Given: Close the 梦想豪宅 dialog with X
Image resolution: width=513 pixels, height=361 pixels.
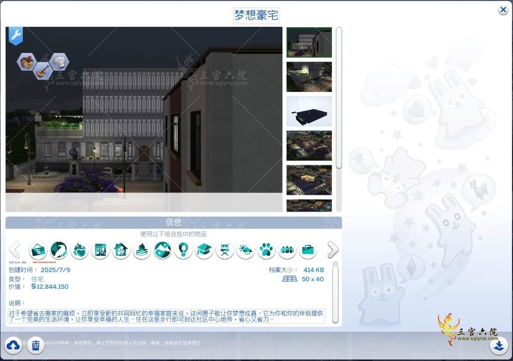Looking at the screenshot, I should click(503, 10).
